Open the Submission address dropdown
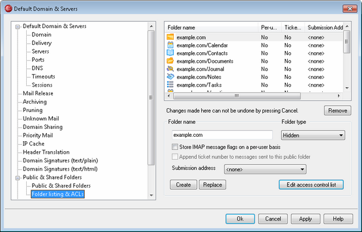The image size is (362, 232). pos(265,169)
